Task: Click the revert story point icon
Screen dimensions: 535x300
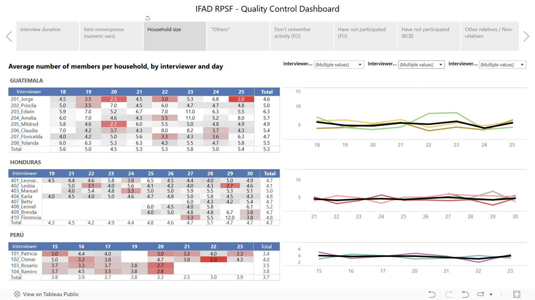Action: tap(148, 18)
